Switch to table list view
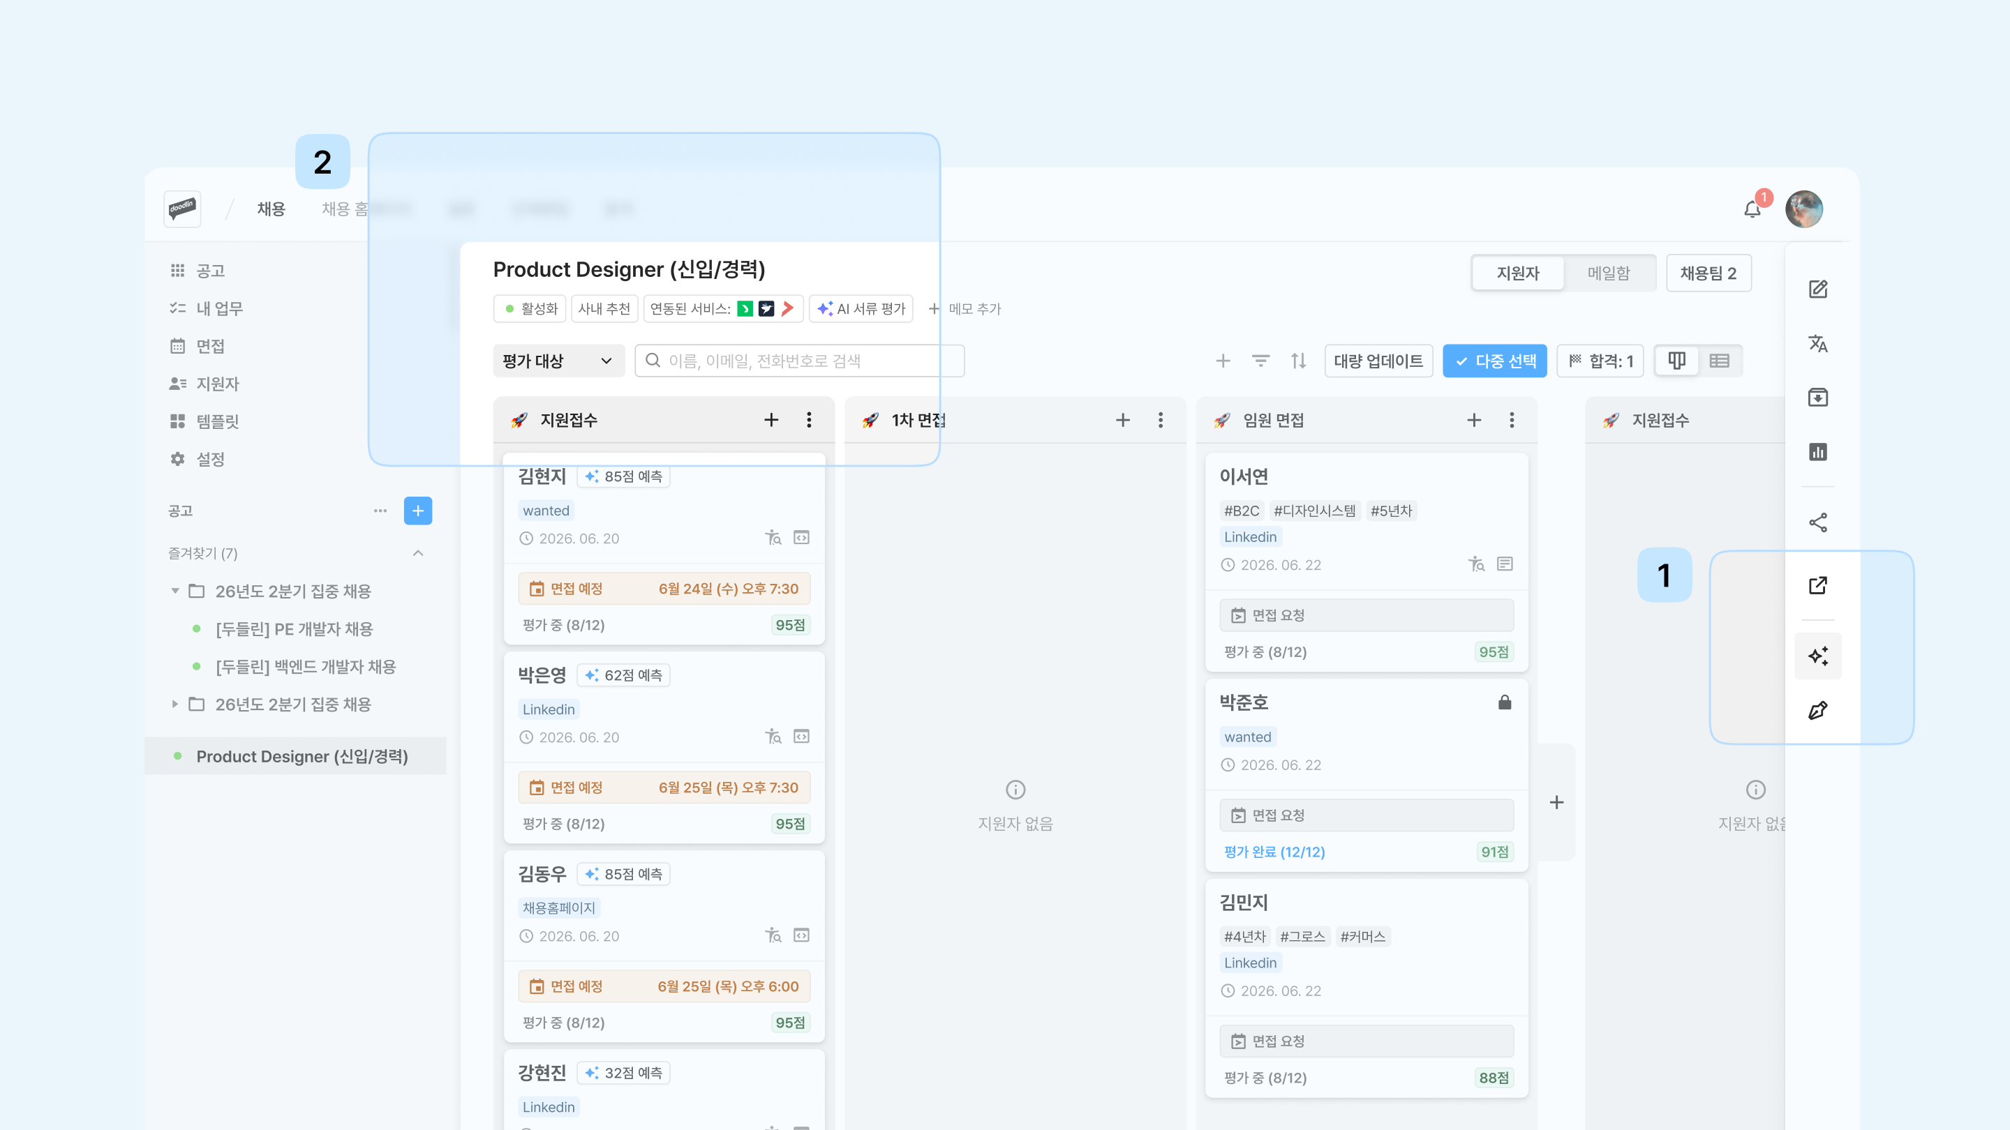The width and height of the screenshot is (2010, 1130). (x=1720, y=361)
